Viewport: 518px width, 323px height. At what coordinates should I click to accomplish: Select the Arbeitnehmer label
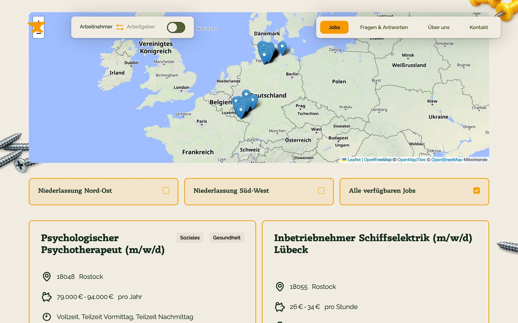pyautogui.click(x=96, y=27)
